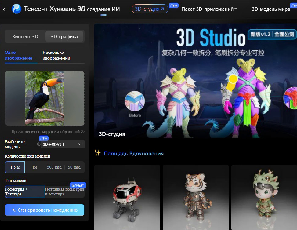297x230 pixels.
Task: Click the 新版v1.2 全面公测 badge
Action: [x=272, y=34]
